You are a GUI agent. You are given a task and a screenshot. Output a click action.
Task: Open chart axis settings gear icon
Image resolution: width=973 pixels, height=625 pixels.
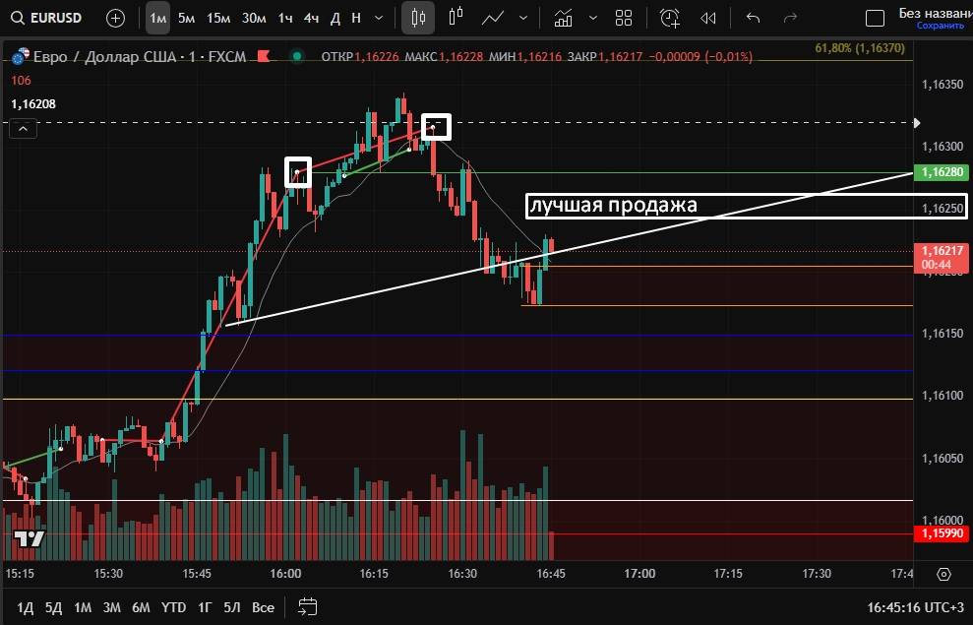pos(943,574)
